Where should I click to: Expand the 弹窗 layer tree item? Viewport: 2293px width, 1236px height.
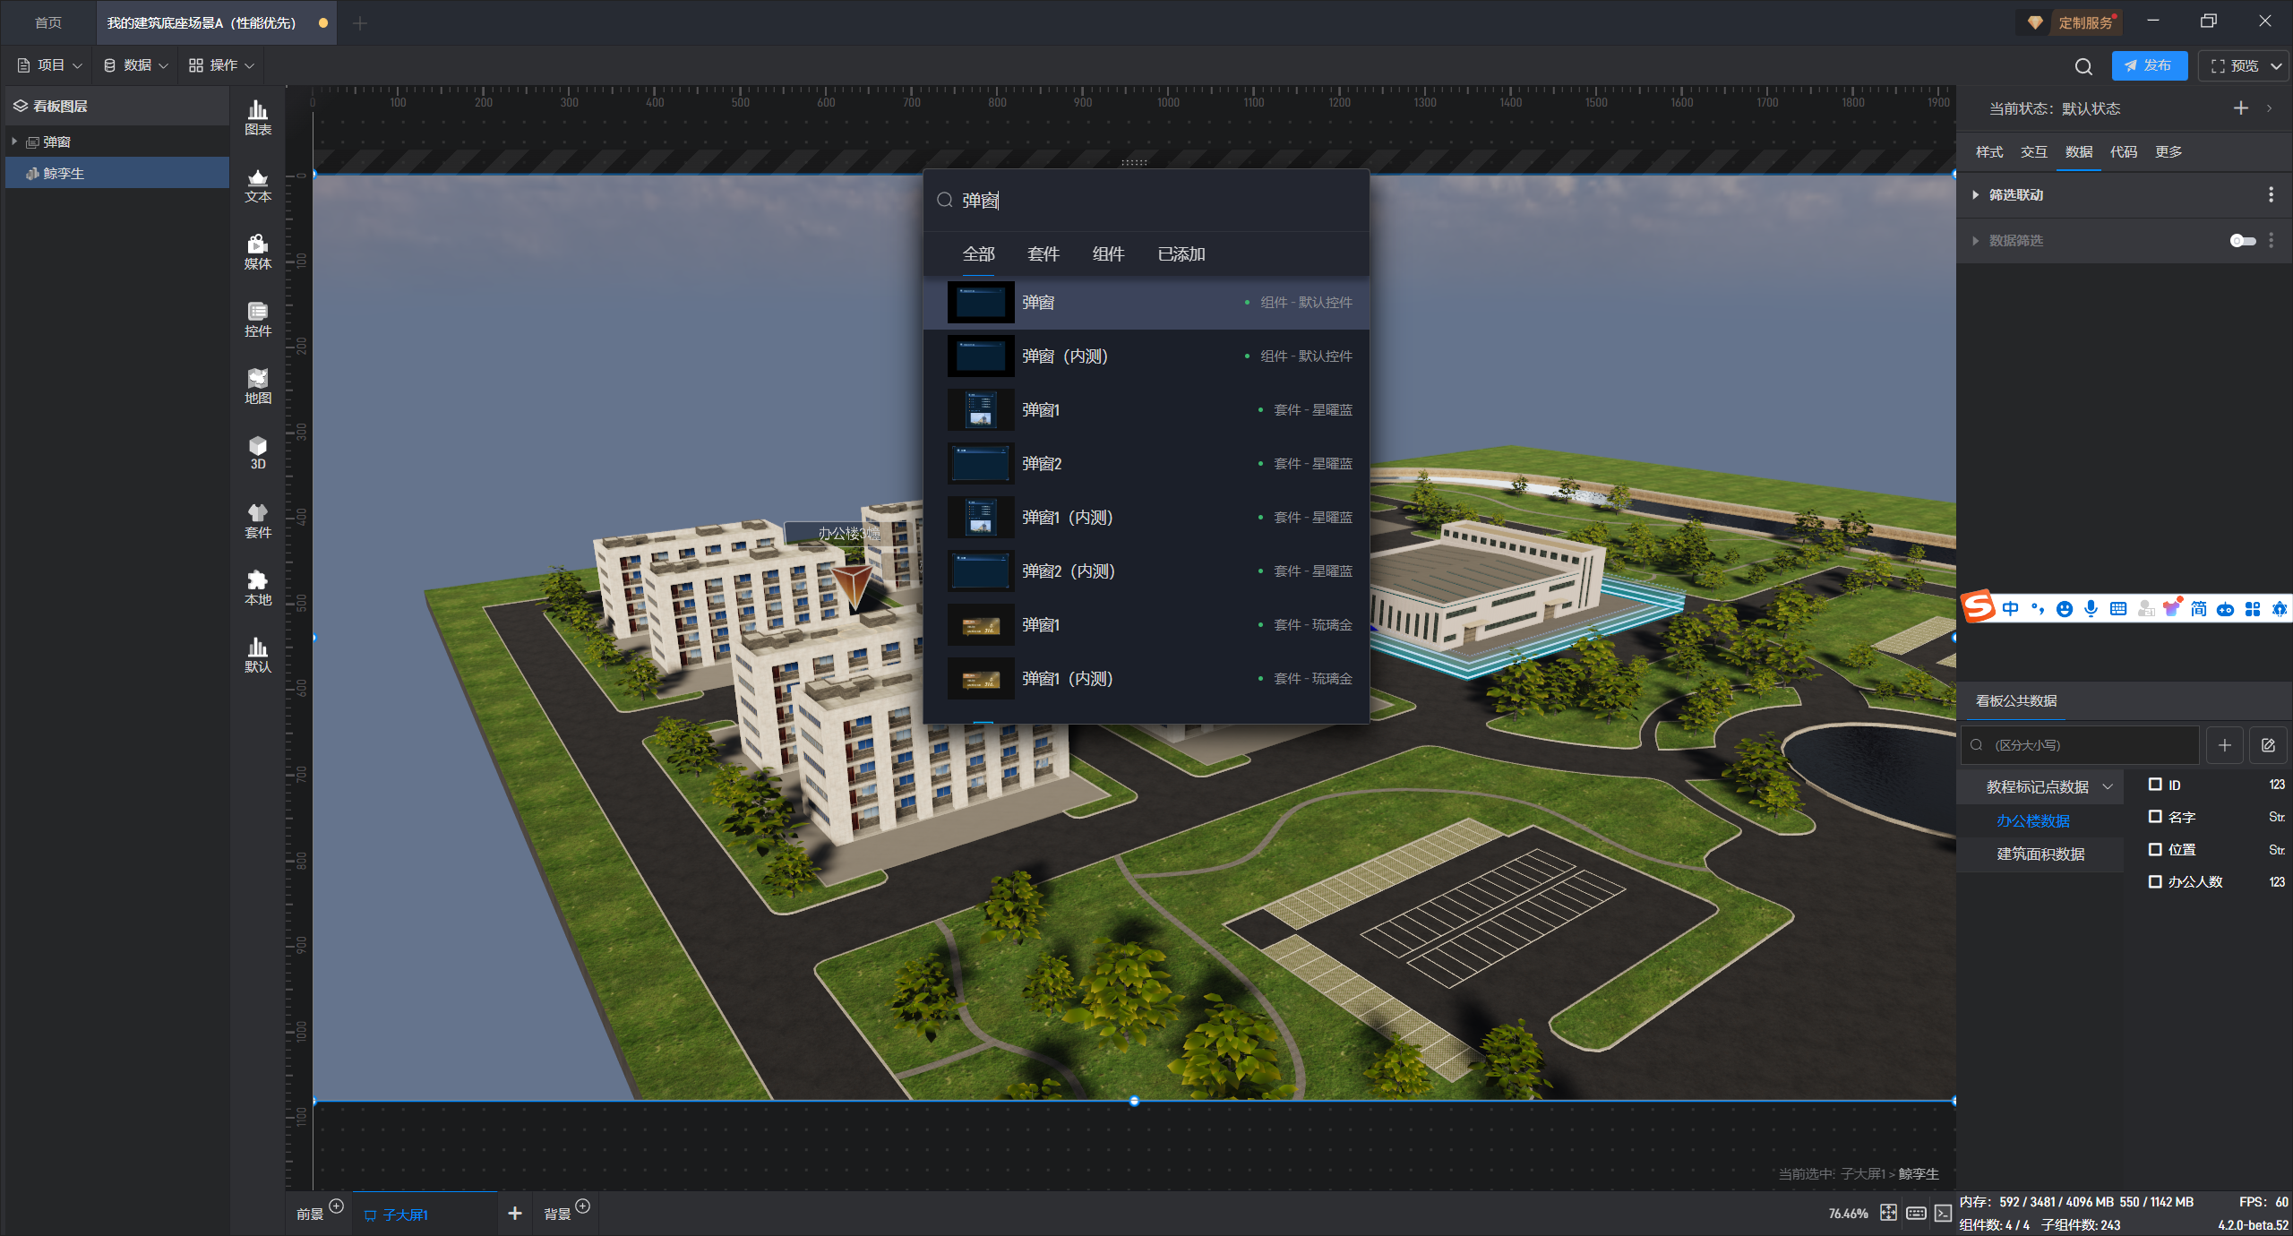[14, 142]
